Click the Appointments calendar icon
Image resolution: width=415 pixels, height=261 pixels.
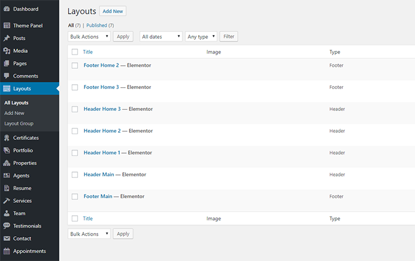pyautogui.click(x=7, y=251)
